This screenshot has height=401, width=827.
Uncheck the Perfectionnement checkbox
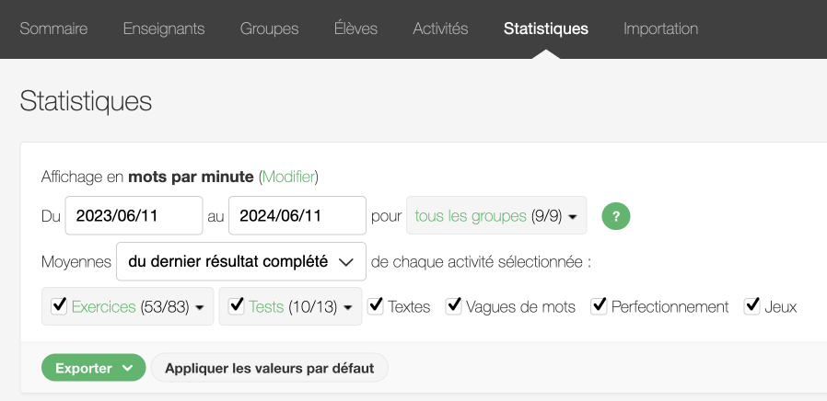(600, 306)
